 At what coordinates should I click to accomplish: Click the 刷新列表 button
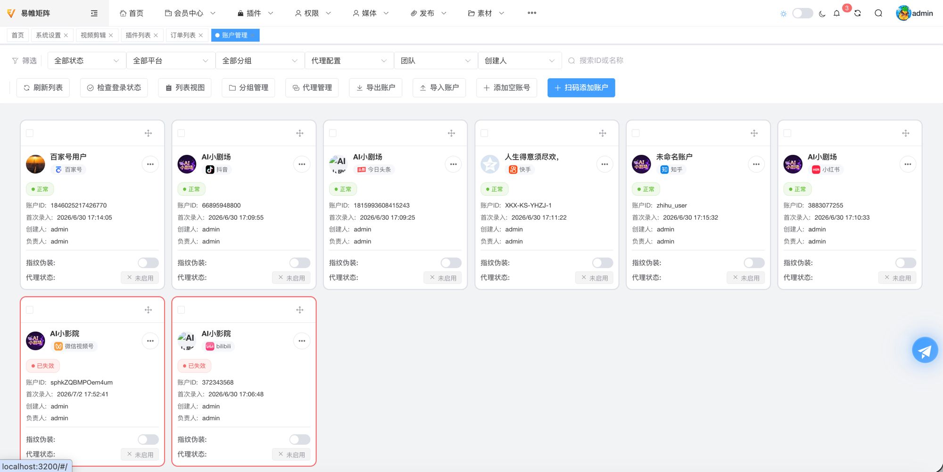[43, 88]
